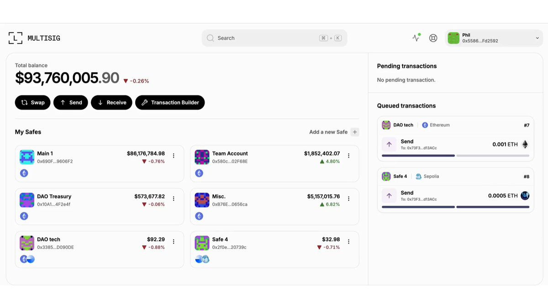Expand the Phil account dropdown

click(x=537, y=38)
